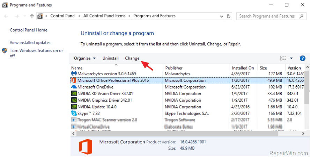
Task: Click the NVIDIA Graphics Driver icon
Action: click(74, 100)
